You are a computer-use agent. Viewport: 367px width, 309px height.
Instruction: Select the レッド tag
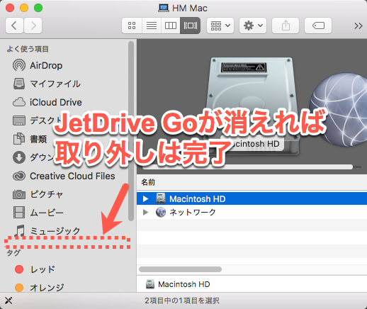[35, 269]
